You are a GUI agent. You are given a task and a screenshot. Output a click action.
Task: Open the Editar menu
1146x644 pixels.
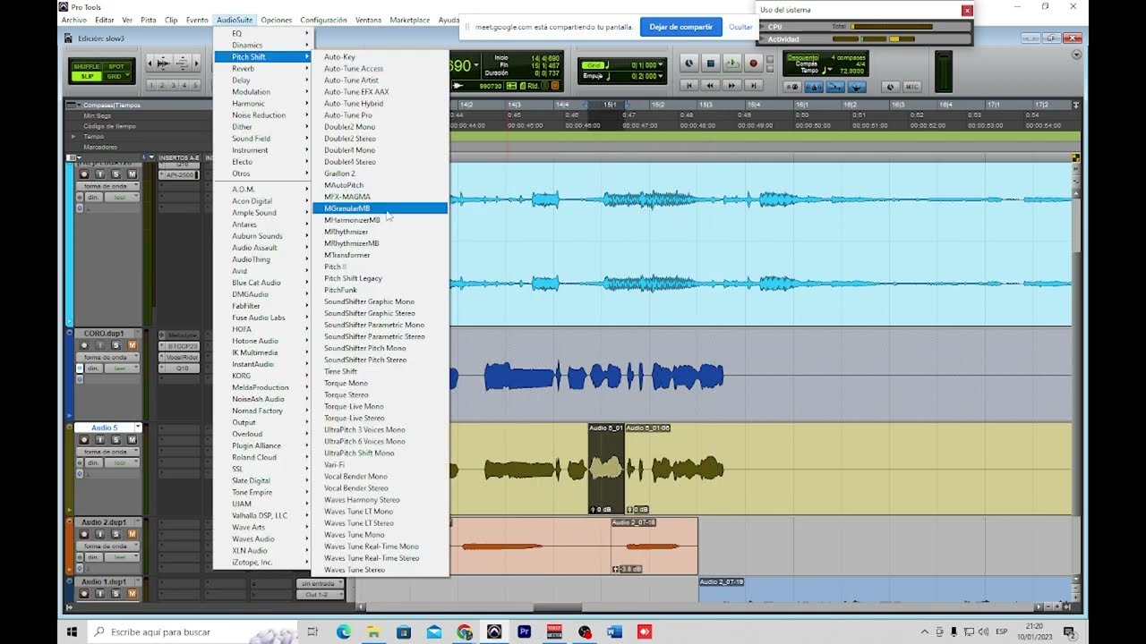pyautogui.click(x=104, y=20)
